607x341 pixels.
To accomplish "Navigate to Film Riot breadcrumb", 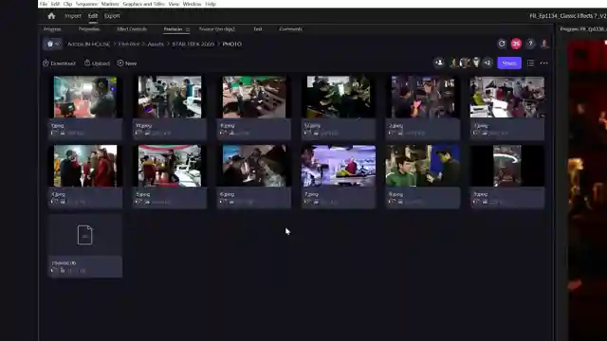I will coord(129,45).
